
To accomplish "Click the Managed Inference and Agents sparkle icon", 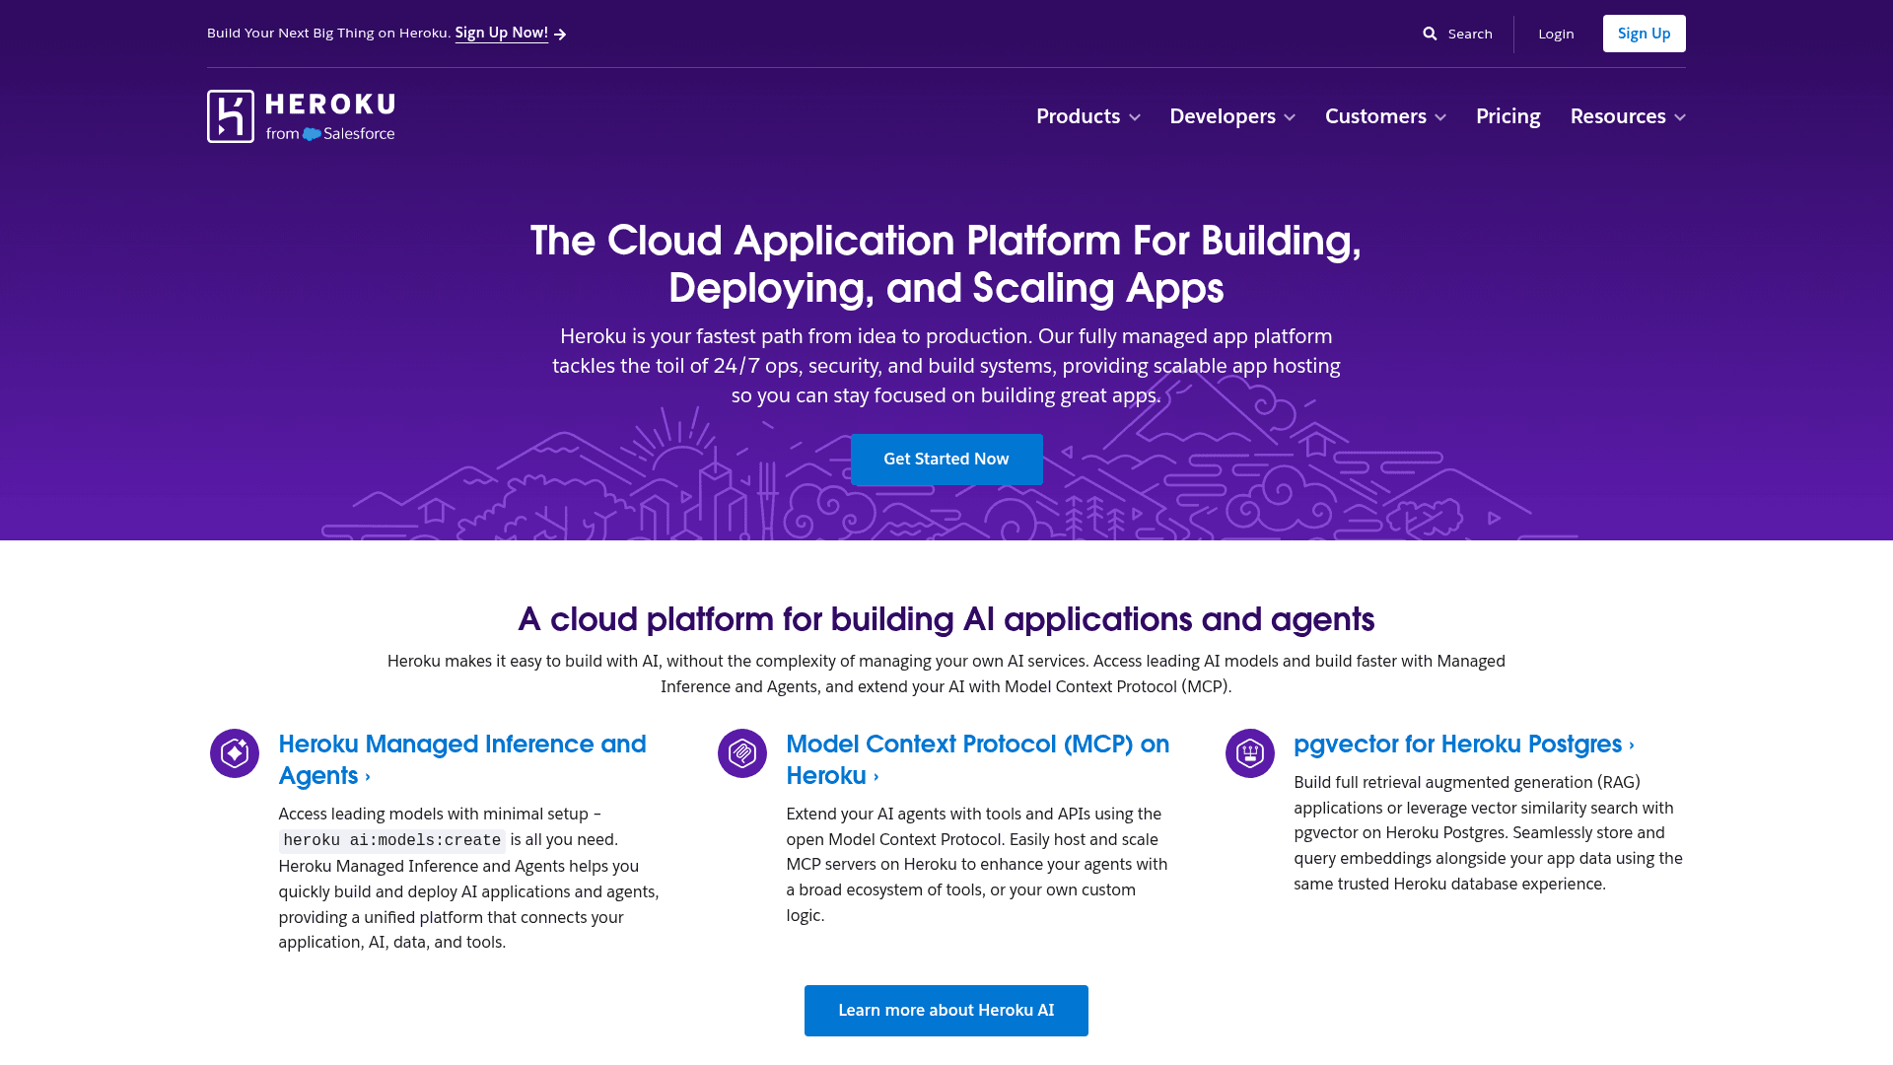I will point(235,753).
